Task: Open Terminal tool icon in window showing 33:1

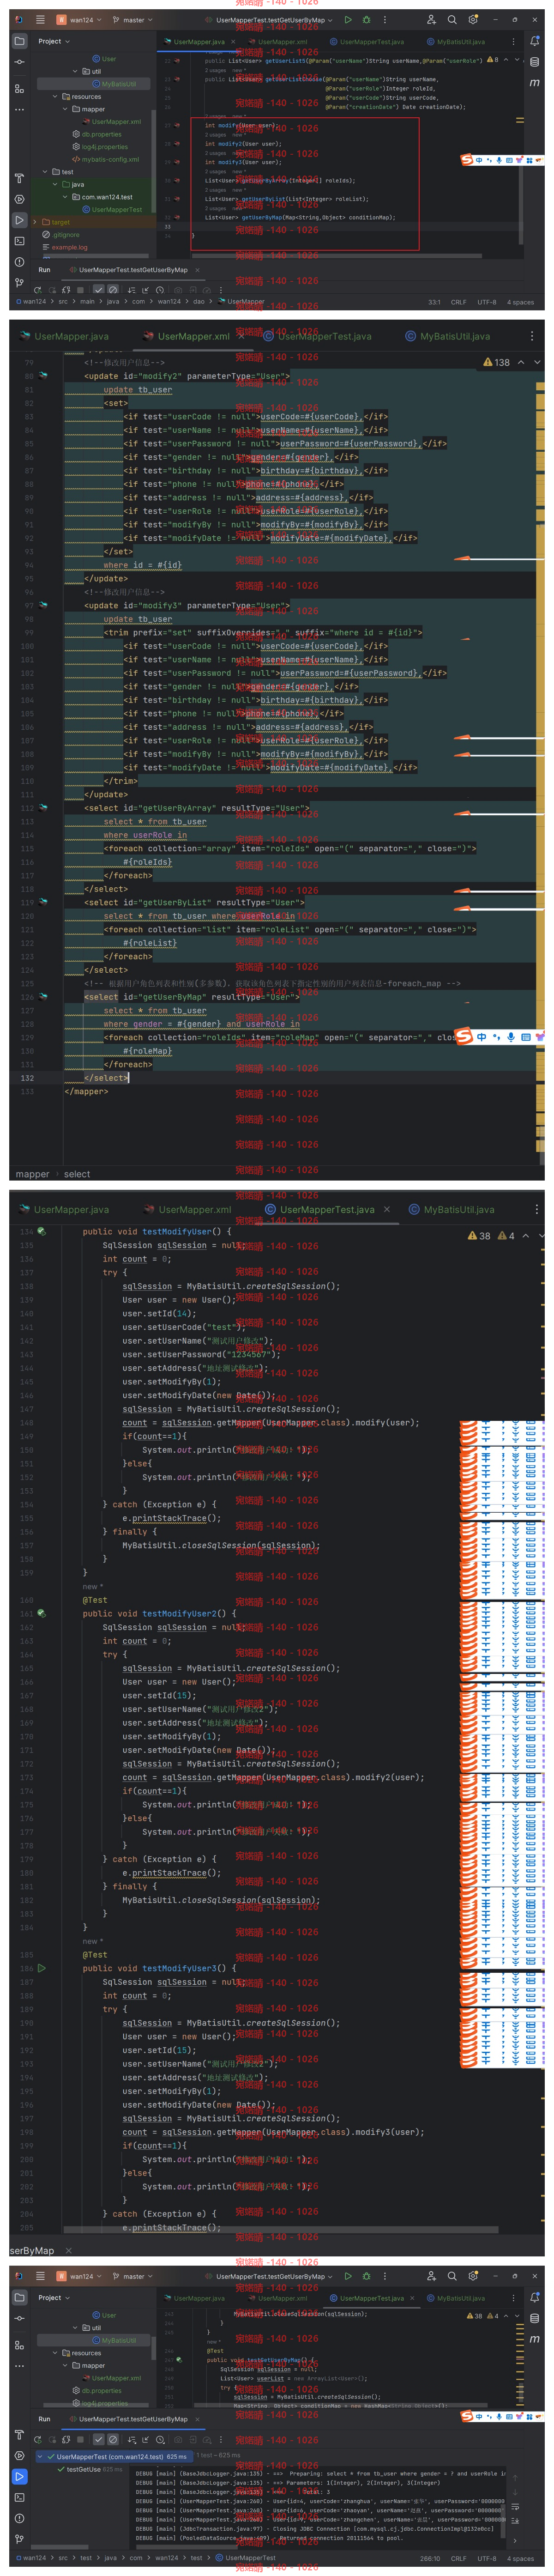Action: (x=19, y=241)
